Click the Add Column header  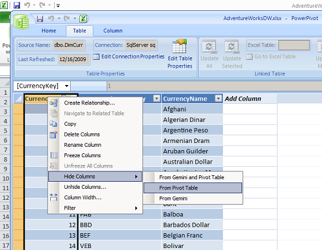250,99
